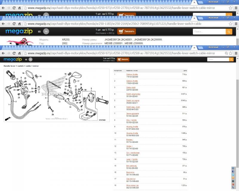
Task: Go Home in the XR250 window
Action: (19, 24)
